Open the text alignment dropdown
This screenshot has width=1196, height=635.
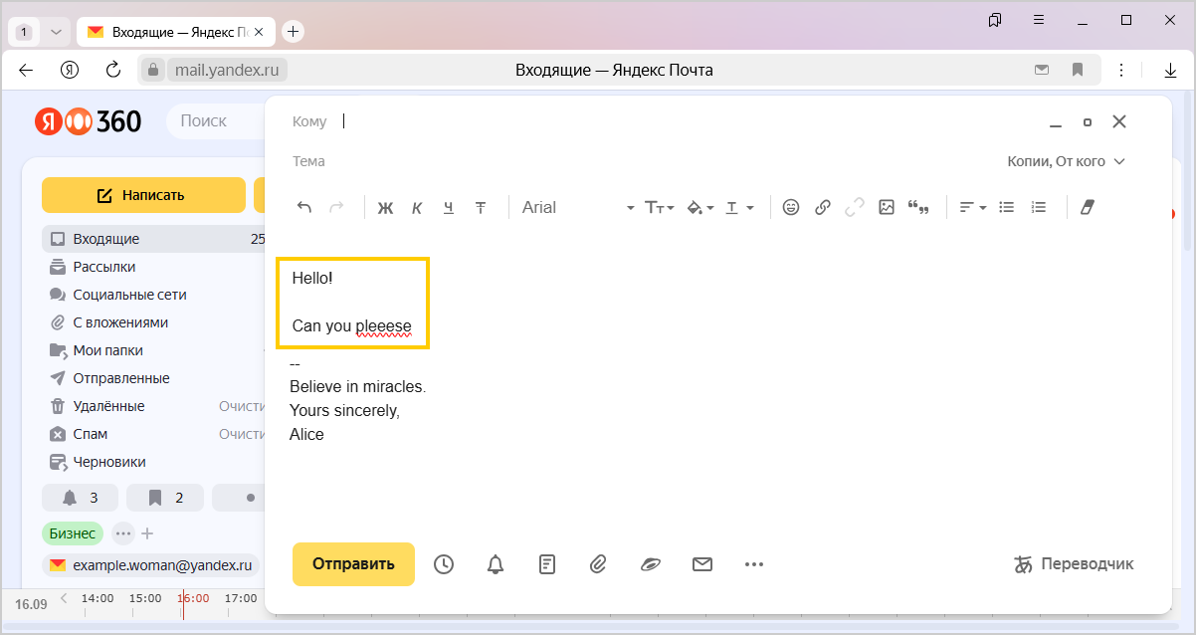972,208
